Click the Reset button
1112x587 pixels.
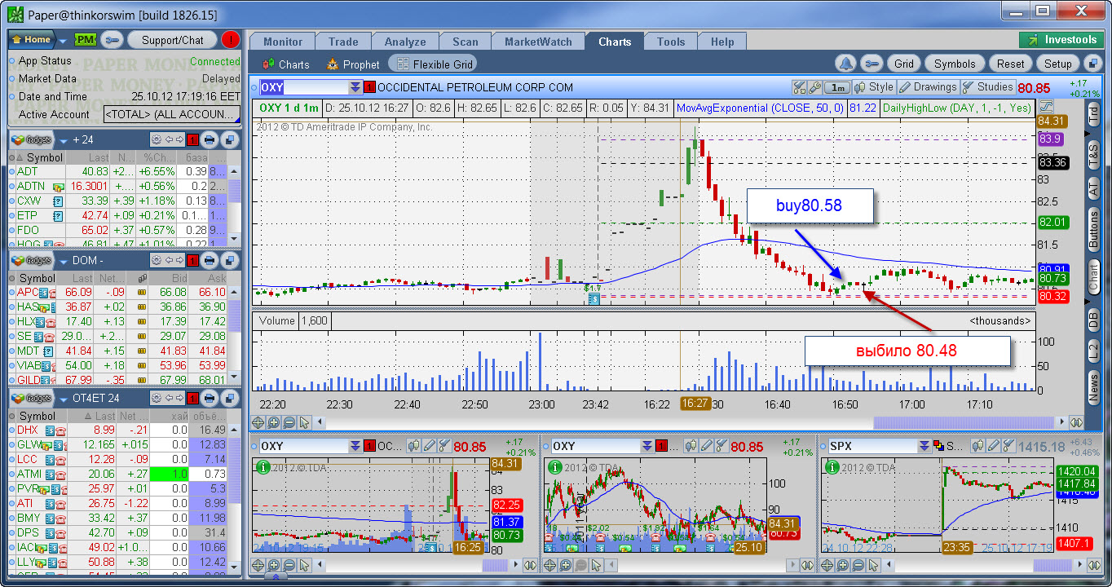1011,64
